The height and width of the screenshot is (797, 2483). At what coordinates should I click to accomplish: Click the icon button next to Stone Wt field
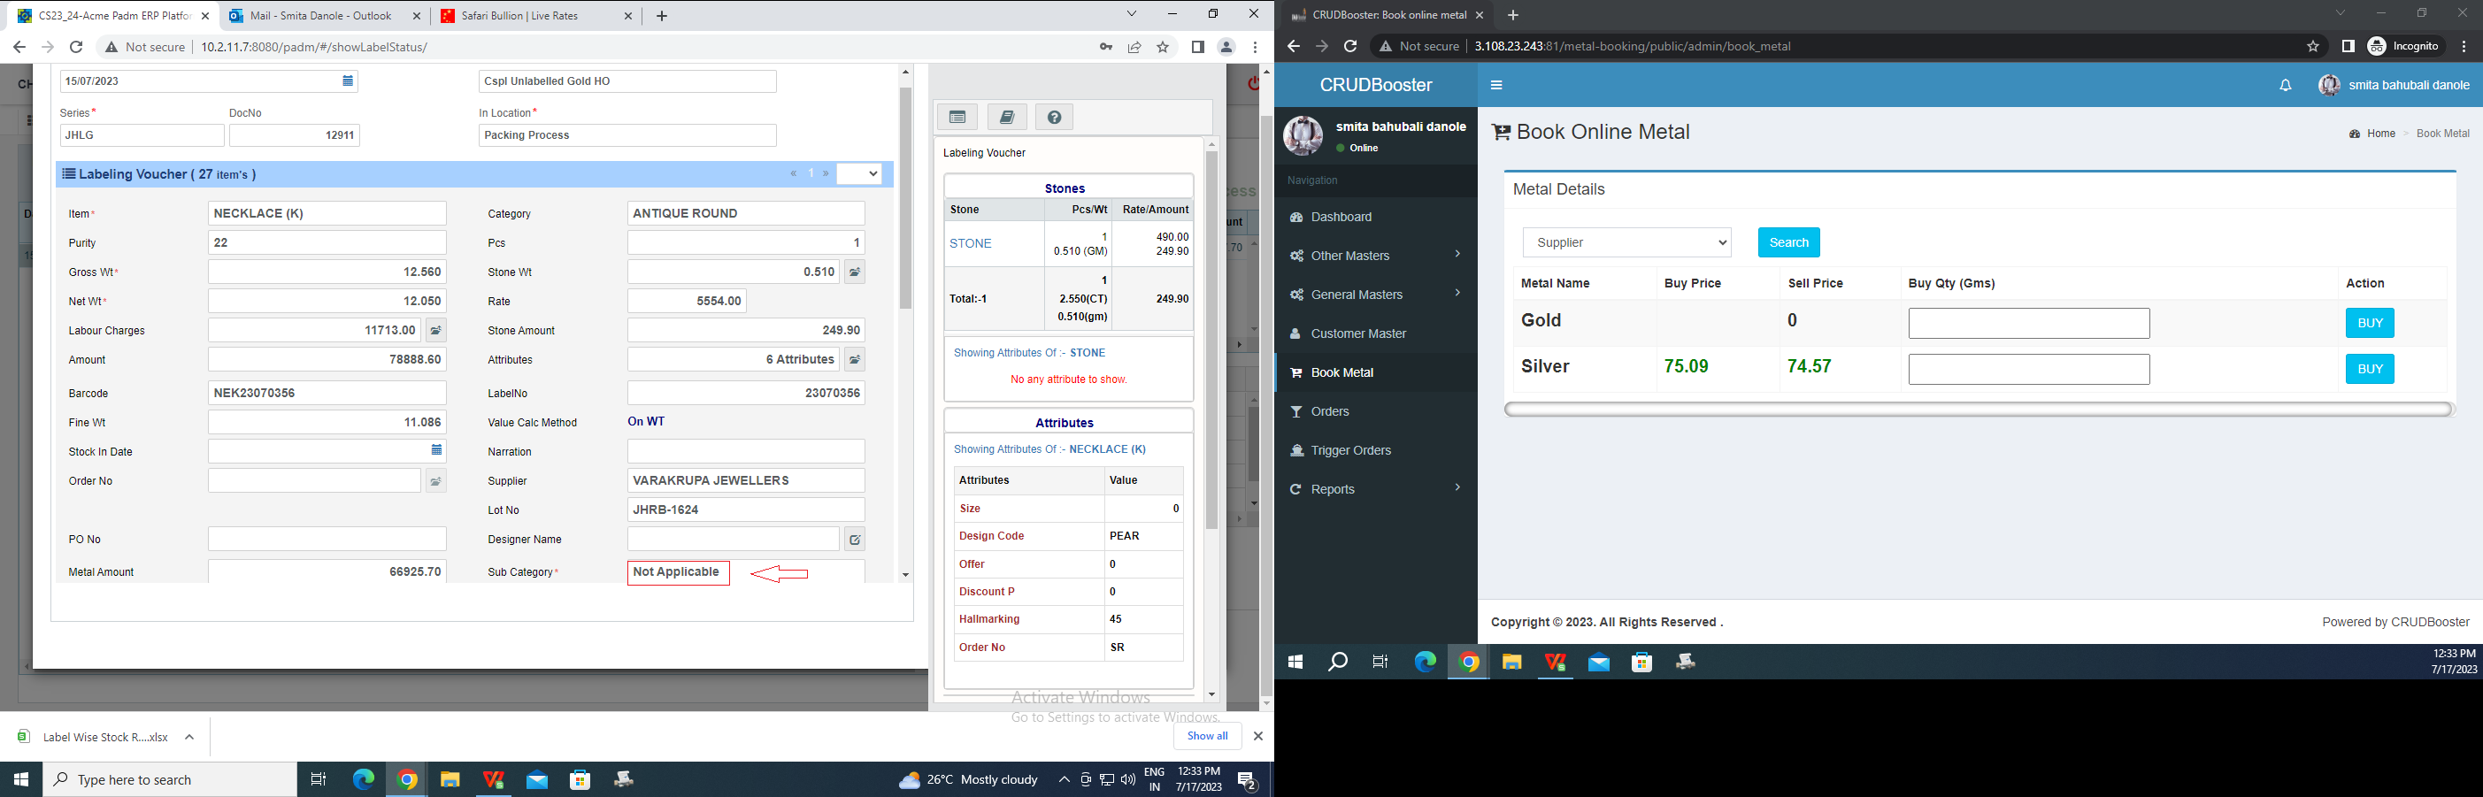pyautogui.click(x=855, y=272)
